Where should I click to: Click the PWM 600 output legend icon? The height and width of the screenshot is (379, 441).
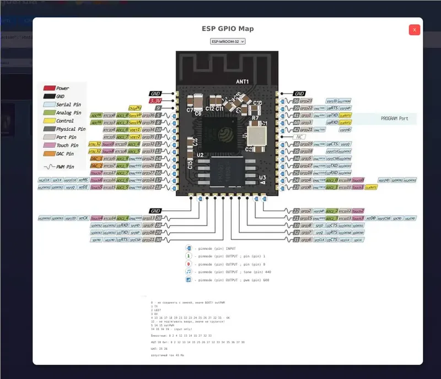[189, 280]
